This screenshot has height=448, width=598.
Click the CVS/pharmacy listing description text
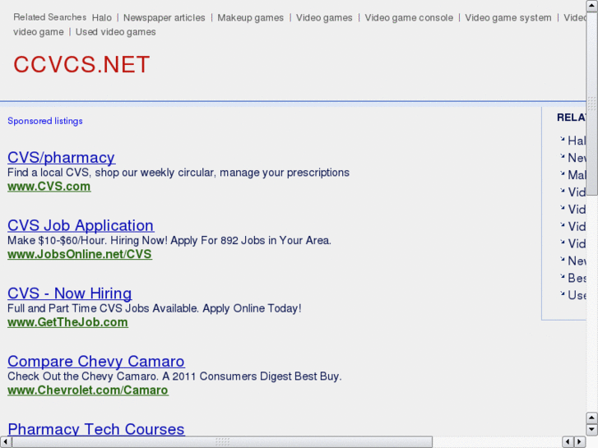(x=178, y=173)
